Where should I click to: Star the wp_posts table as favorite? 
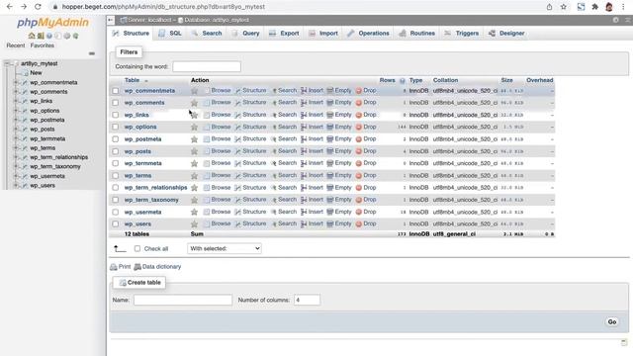(194, 151)
